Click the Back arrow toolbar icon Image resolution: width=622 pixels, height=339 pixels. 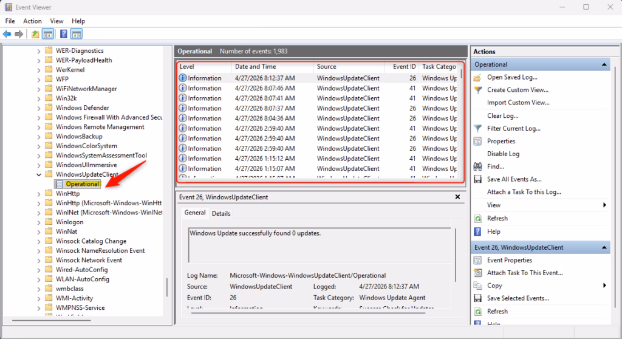pos(7,34)
